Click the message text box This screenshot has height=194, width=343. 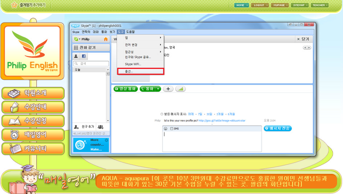[x=212, y=141]
